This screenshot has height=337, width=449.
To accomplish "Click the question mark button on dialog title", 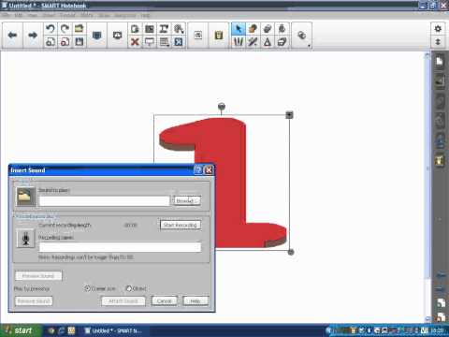I will 198,170.
